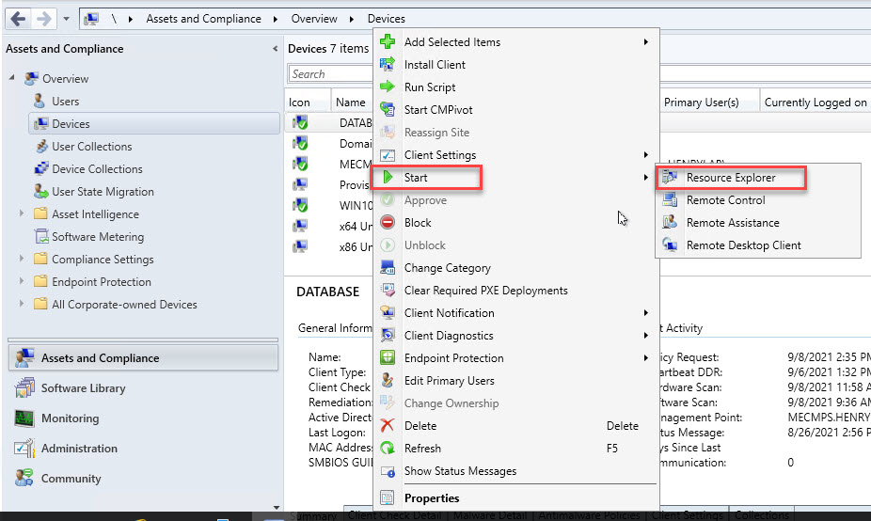Select Device Collections in the tree
This screenshot has width=871, height=521.
pyautogui.click(x=97, y=169)
